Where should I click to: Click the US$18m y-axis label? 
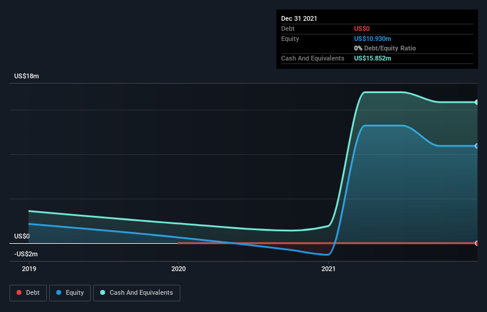tap(27, 76)
